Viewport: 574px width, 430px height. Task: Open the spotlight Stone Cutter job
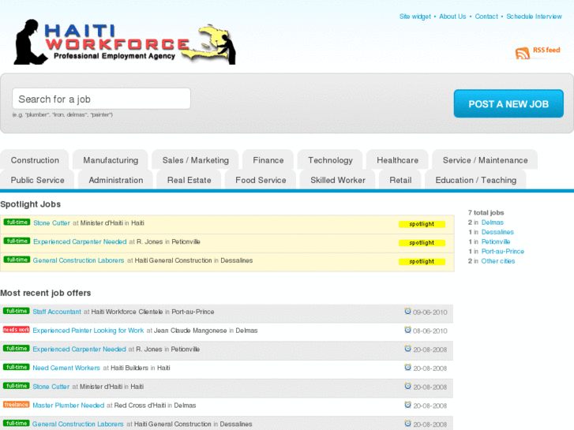(51, 222)
